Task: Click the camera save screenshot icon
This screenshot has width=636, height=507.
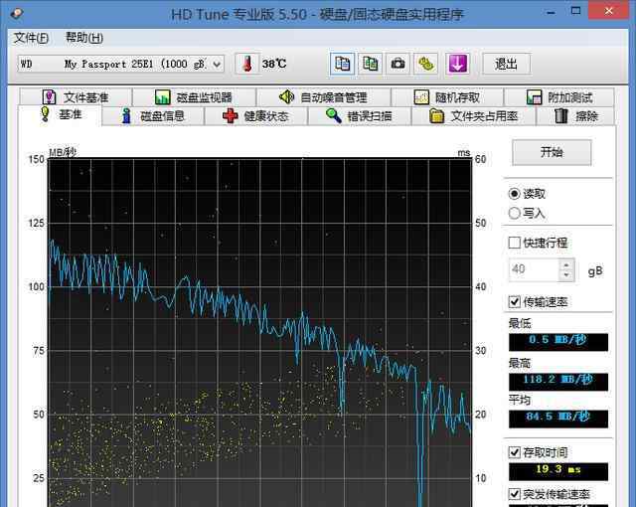Action: click(x=397, y=64)
